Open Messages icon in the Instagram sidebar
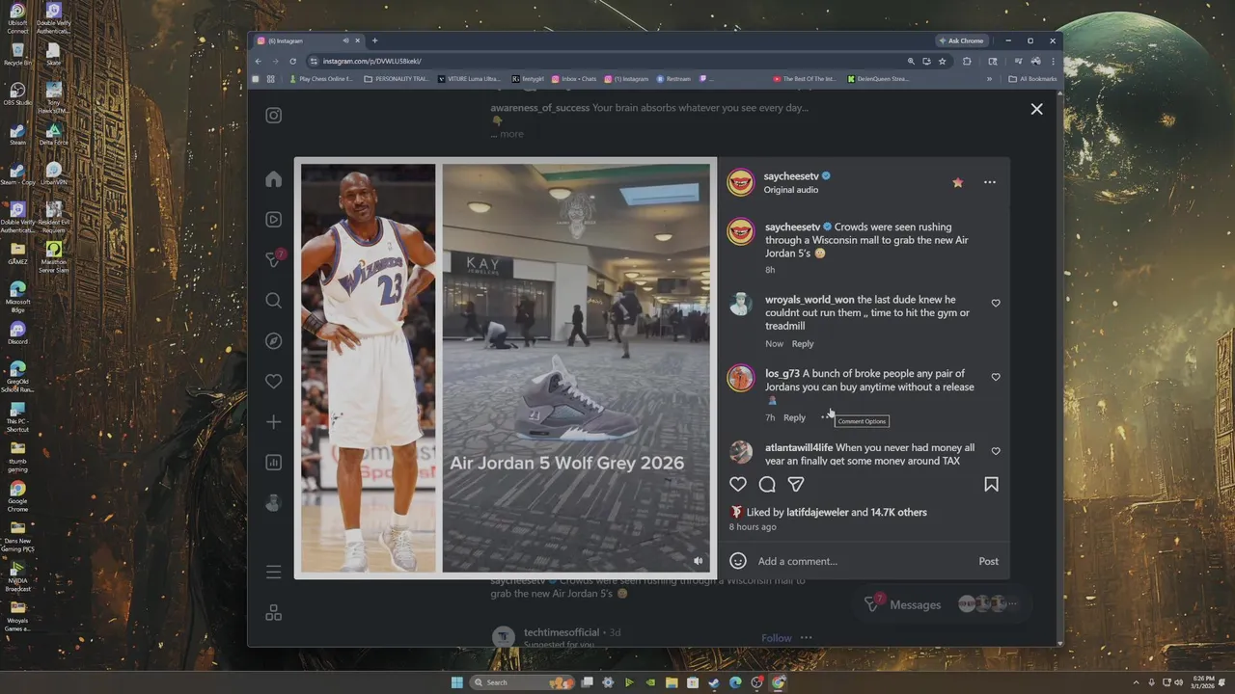Image resolution: width=1235 pixels, height=694 pixels. (274, 259)
